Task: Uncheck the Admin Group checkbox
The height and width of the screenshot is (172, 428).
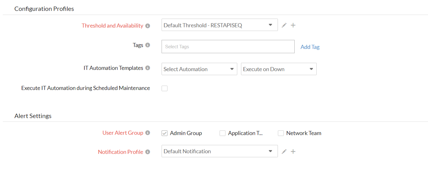Action: [164, 133]
